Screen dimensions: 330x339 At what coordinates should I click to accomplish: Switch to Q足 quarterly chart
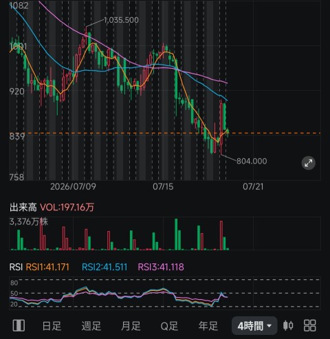point(169,326)
